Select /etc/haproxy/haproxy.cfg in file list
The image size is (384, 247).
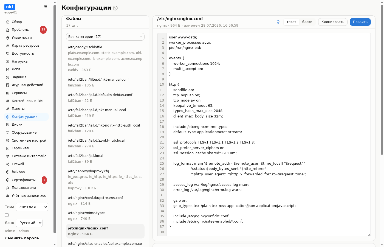105,179
